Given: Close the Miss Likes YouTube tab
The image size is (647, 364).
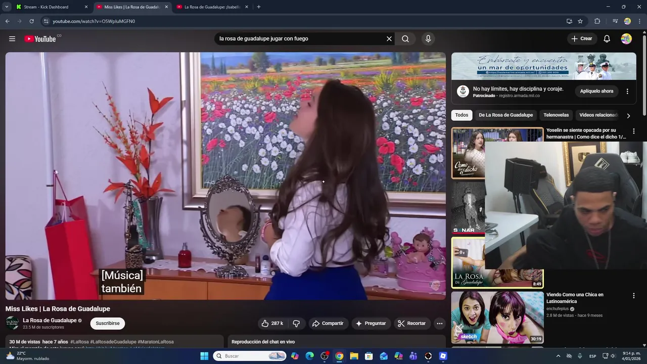Looking at the screenshot, I should click(166, 7).
